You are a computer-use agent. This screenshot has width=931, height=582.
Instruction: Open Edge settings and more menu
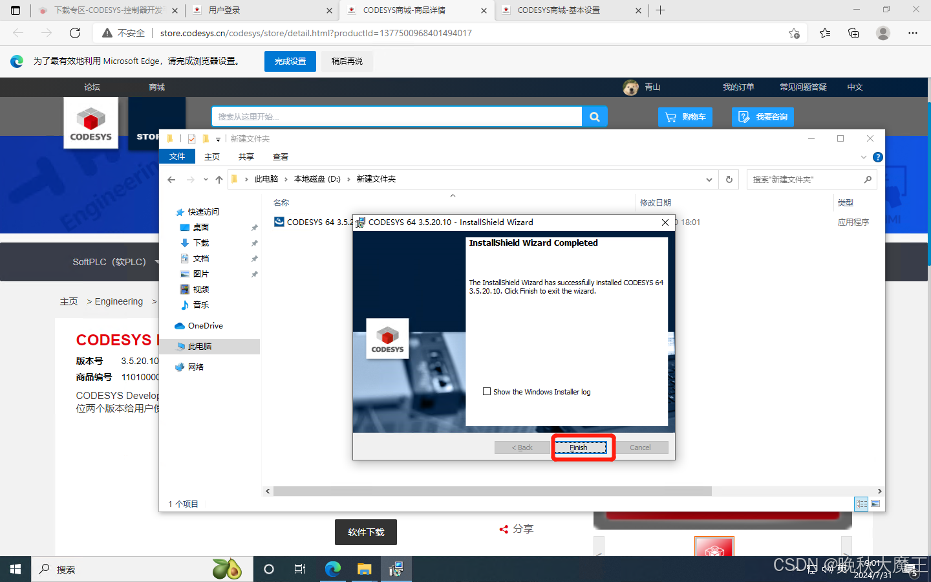pyautogui.click(x=913, y=33)
